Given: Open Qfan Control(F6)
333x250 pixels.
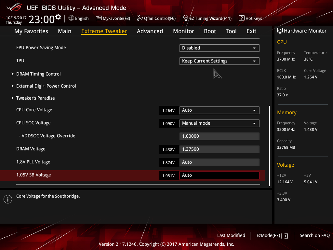Looking at the screenshot, I should pos(156,18).
